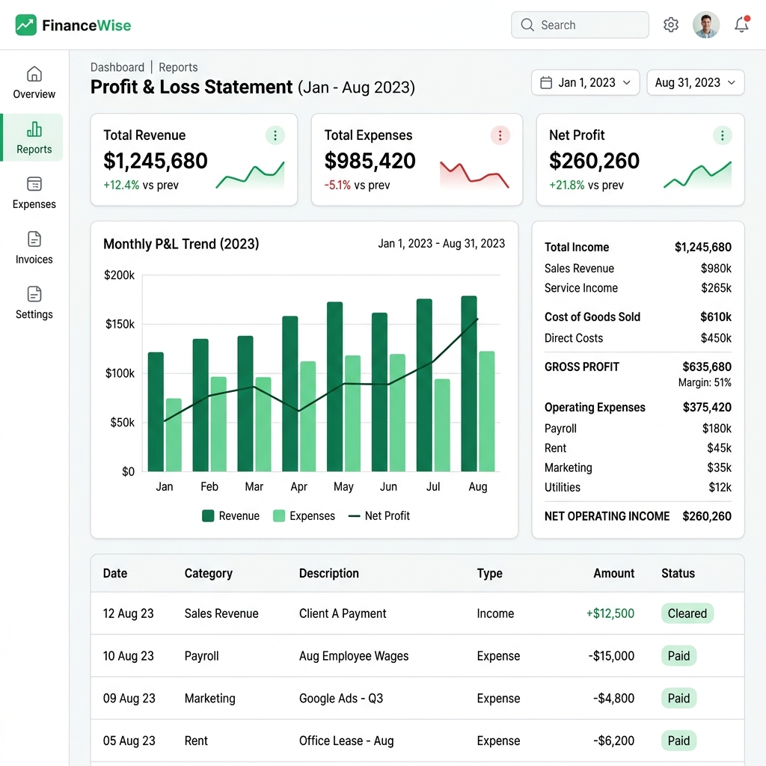The image size is (766, 766).
Task: Sort by the Date column header
Action: 115,573
